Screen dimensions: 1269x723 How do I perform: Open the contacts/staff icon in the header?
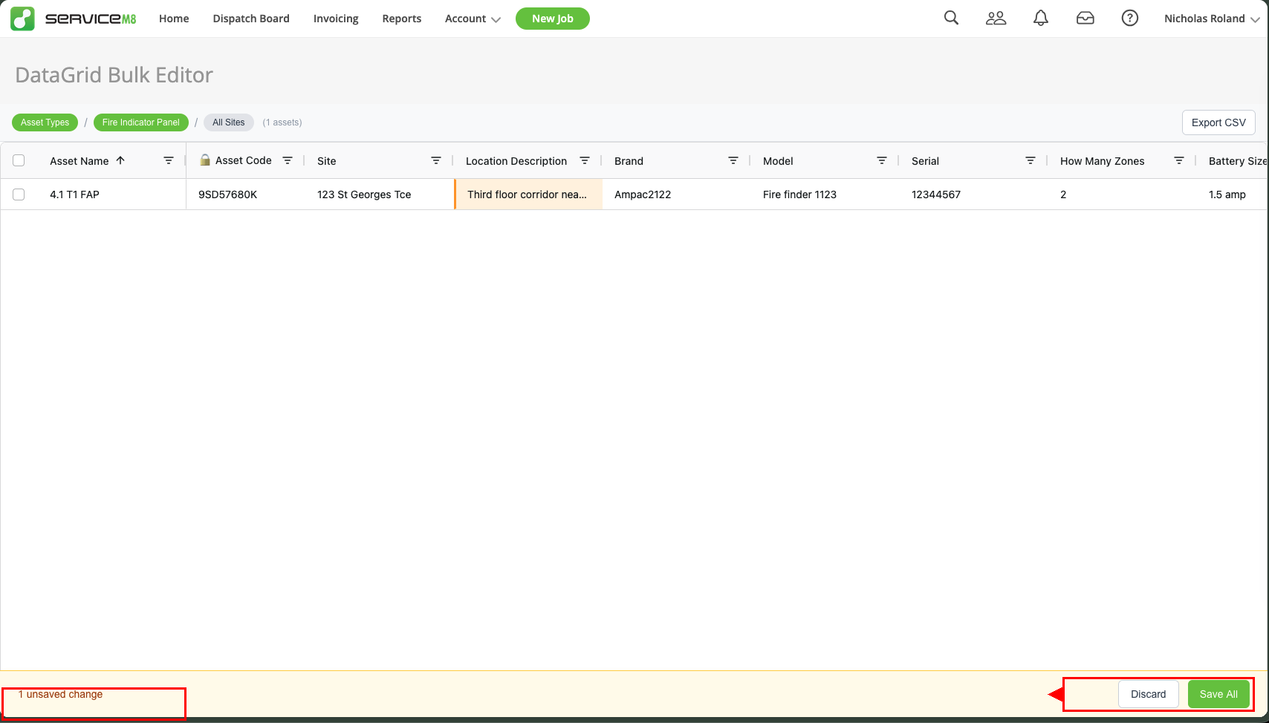tap(996, 18)
